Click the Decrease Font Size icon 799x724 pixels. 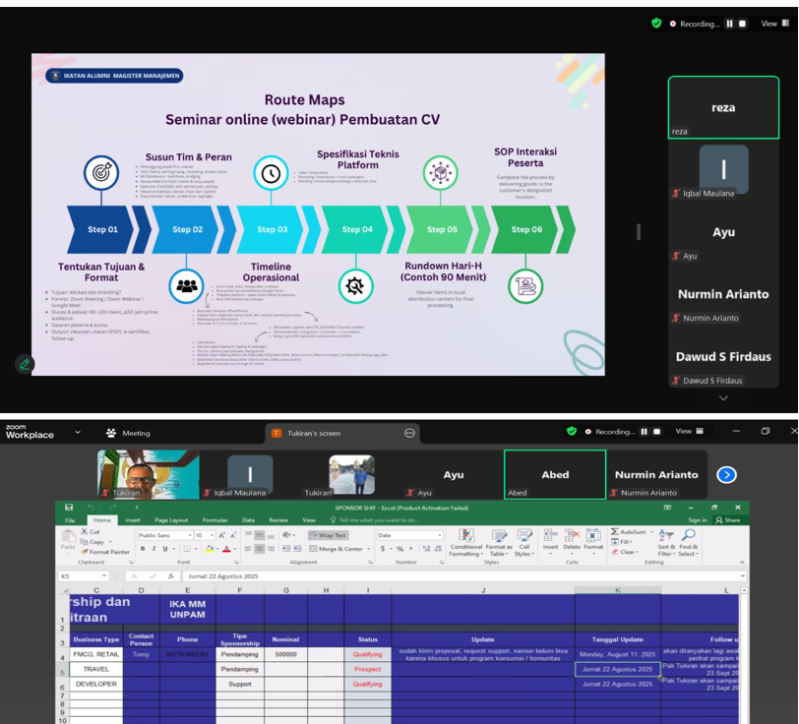point(233,535)
